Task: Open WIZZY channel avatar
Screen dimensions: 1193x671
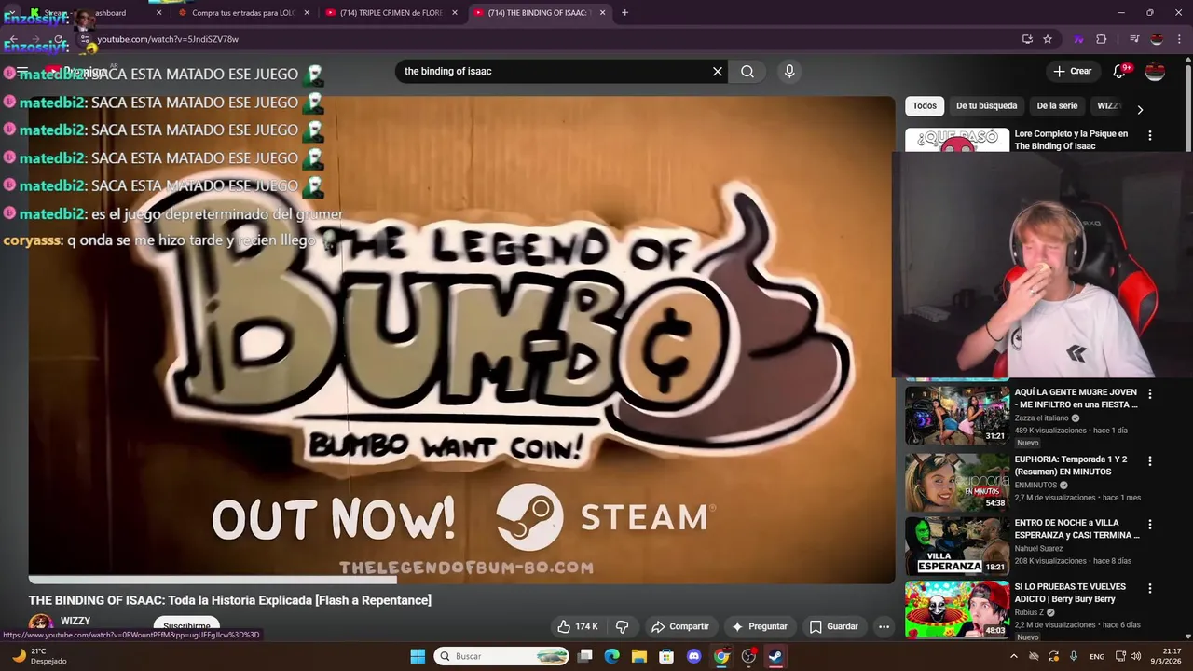Action: point(40,624)
